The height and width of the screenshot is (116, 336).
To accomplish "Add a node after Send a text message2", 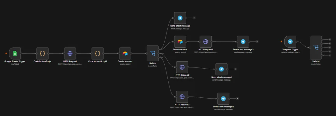I will coord(237,99).
